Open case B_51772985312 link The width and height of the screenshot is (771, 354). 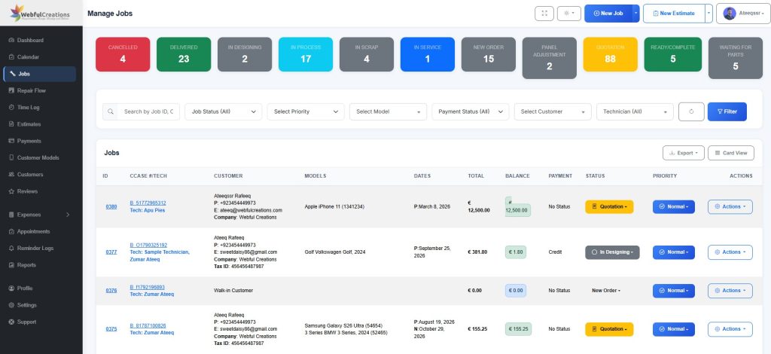coord(148,203)
